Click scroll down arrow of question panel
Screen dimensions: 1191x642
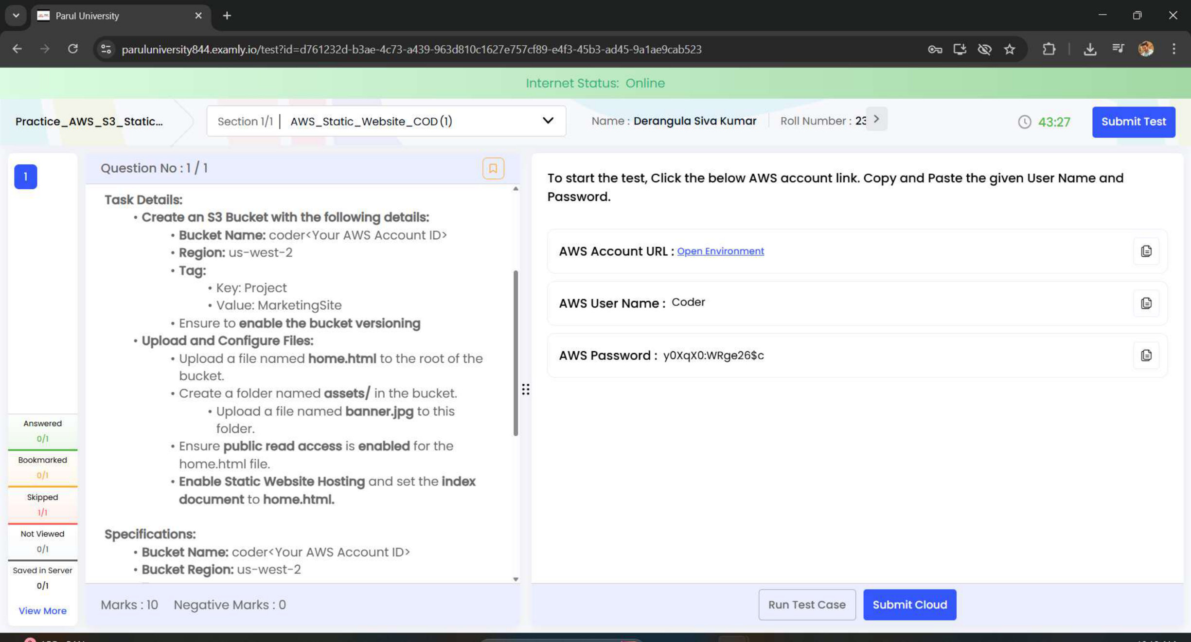pyautogui.click(x=516, y=579)
